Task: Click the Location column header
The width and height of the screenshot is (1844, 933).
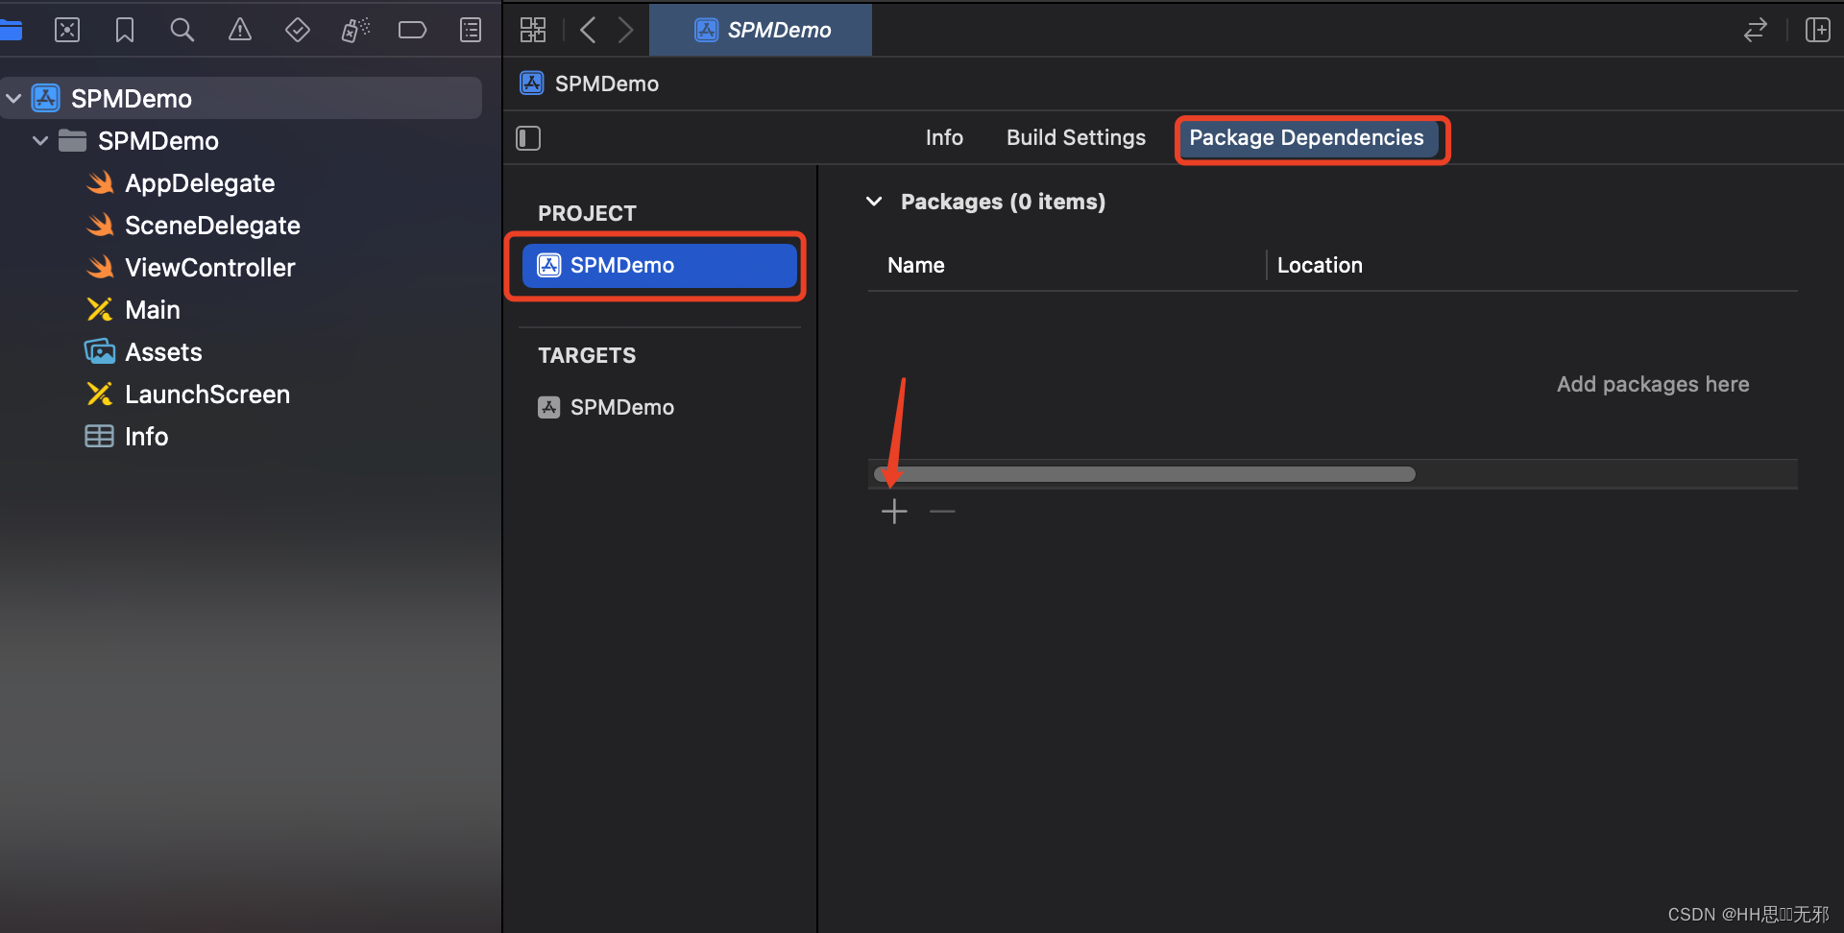Action: [1320, 265]
